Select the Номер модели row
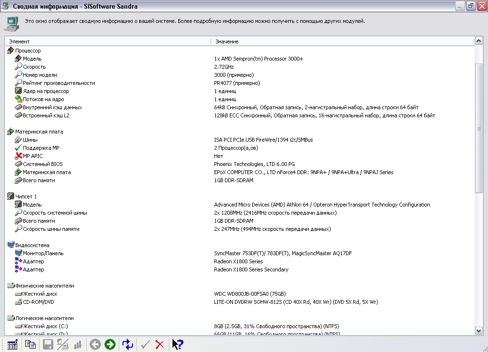 [x=239, y=75]
